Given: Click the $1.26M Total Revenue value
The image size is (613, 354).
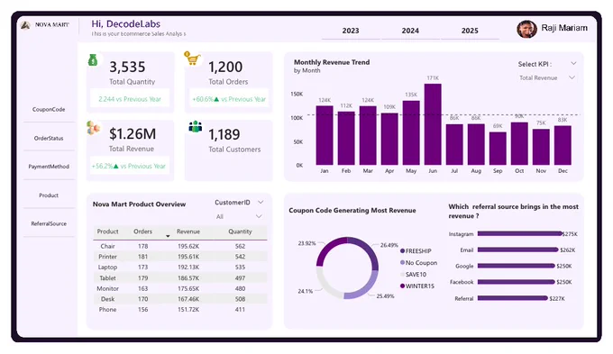Looking at the screenshot, I should (x=133, y=134).
